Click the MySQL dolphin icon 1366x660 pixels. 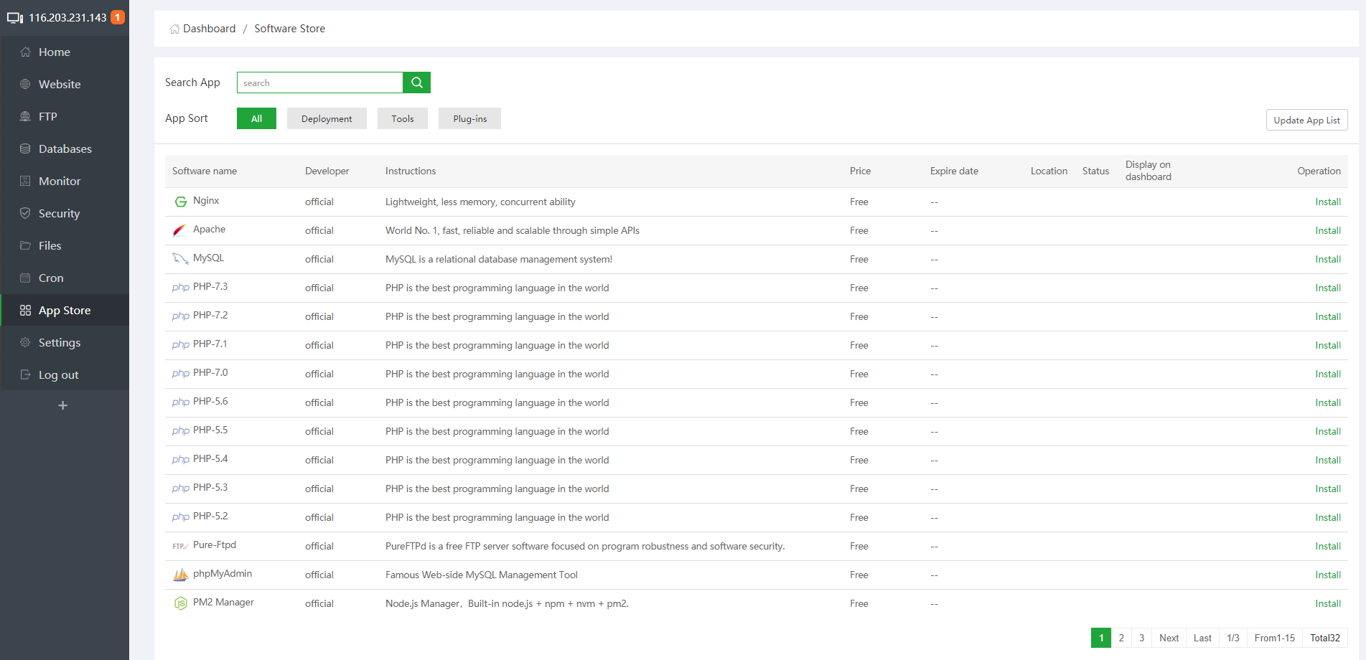[179, 259]
